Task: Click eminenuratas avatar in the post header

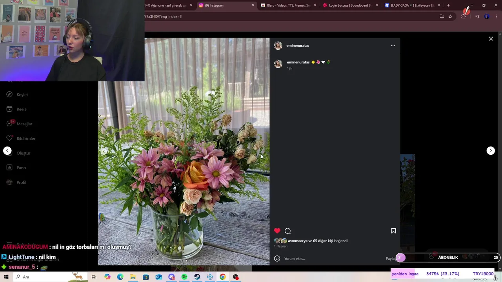Action: [278, 45]
